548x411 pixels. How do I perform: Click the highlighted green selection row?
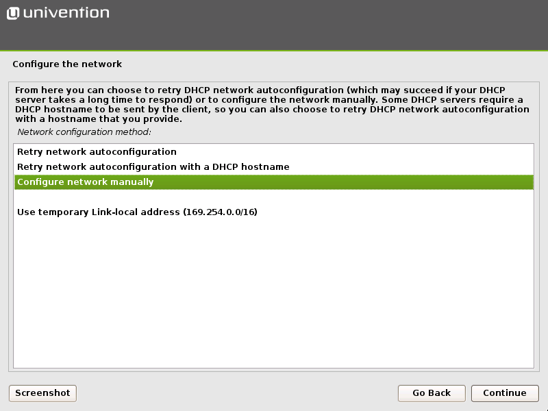(x=274, y=182)
